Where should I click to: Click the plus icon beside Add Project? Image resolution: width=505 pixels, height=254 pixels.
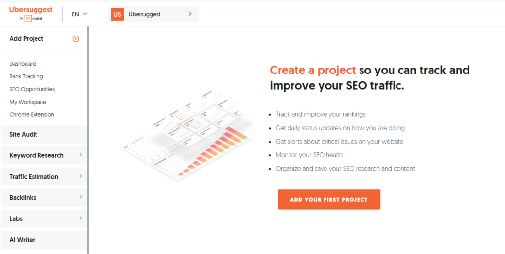[x=76, y=39]
